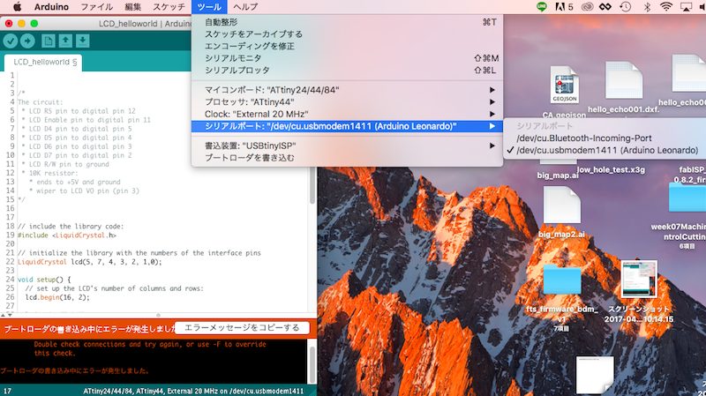The height and width of the screenshot is (396, 706).
Task: Choose ブートローダを書き込む menu item
Action: pos(347,158)
